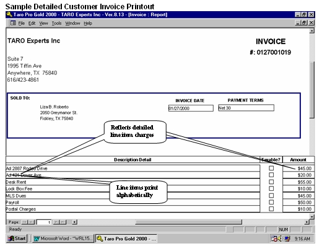
Task: Click horizontal scrollbar left arrow
Action: [75, 222]
